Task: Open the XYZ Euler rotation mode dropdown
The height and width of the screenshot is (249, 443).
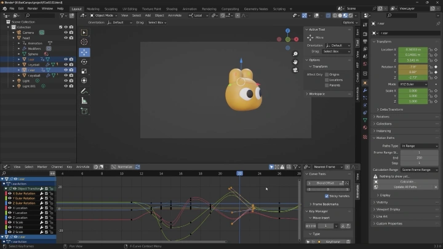Action: pos(413,84)
